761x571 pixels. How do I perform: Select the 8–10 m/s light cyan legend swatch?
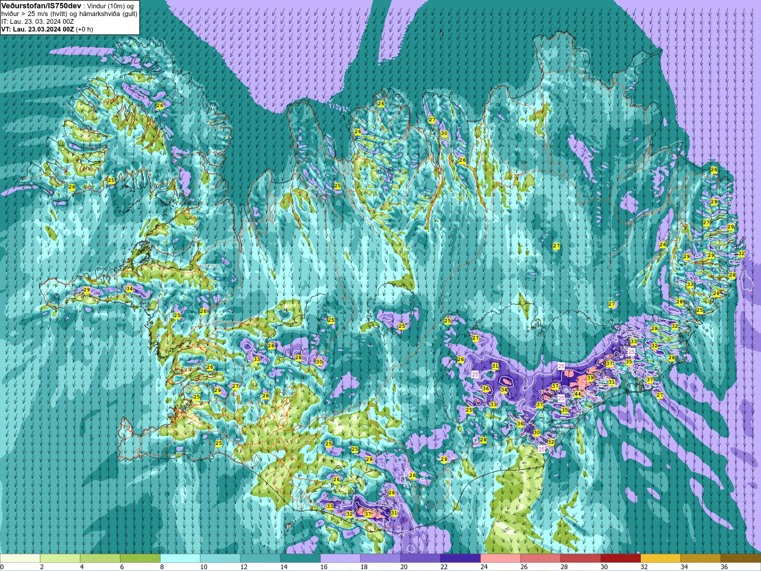[x=180, y=559]
